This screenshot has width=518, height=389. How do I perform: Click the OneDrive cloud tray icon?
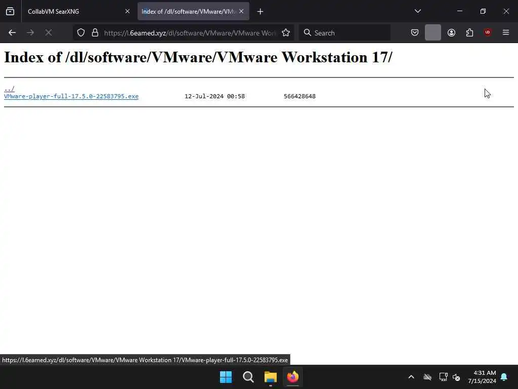pos(427,377)
